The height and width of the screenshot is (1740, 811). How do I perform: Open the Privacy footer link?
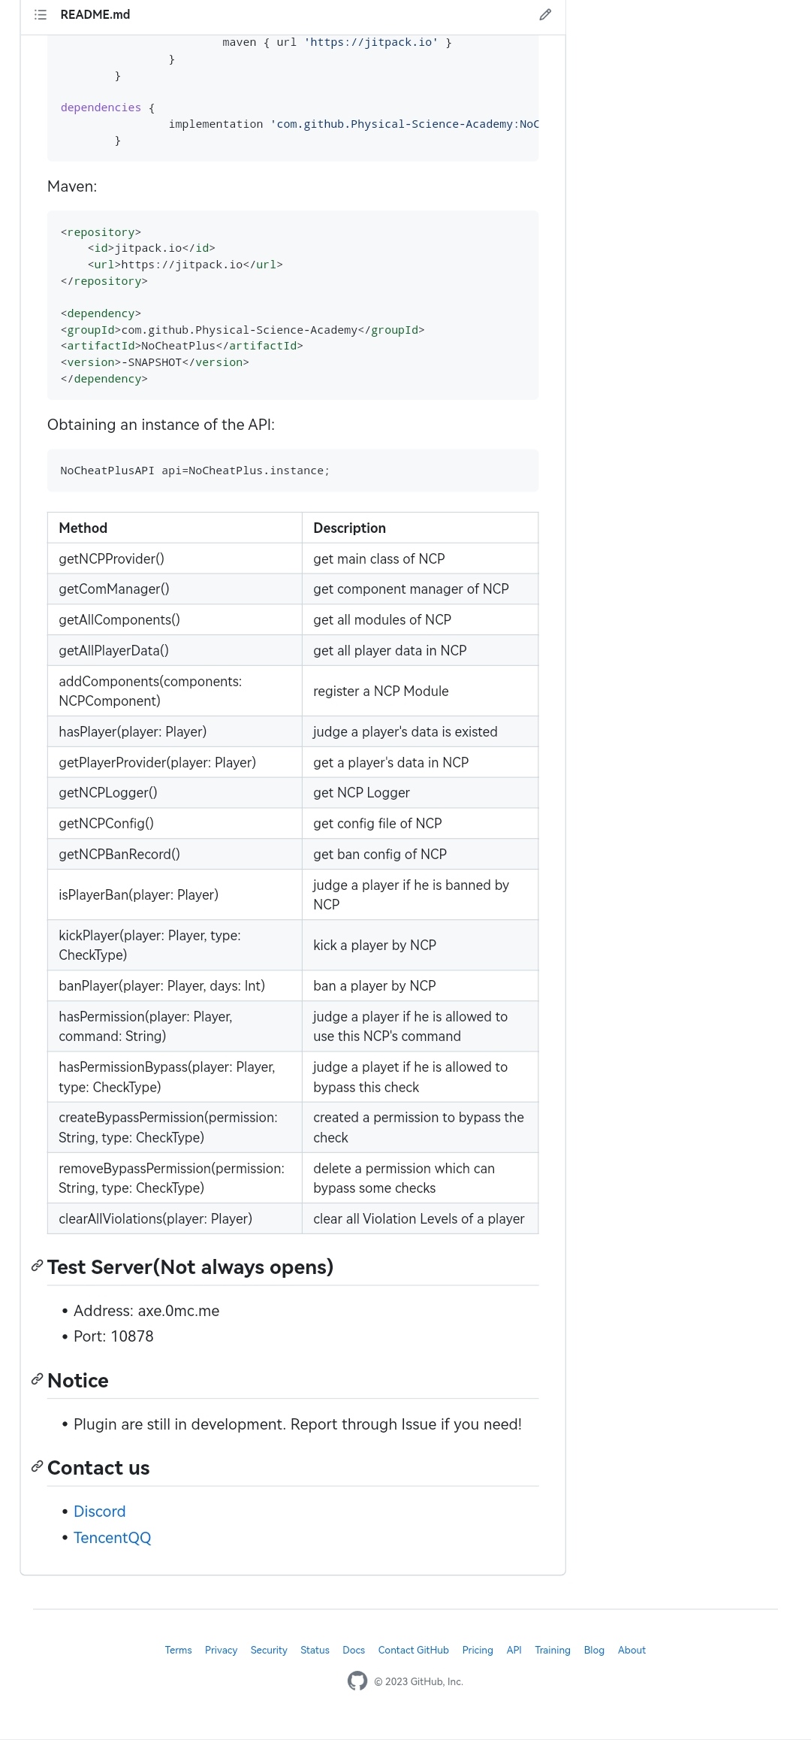click(x=221, y=1650)
